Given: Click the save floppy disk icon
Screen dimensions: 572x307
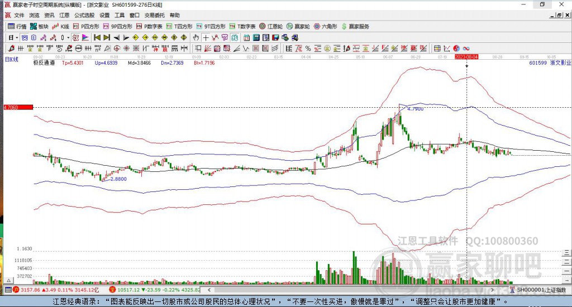Looking at the screenshot, I should pos(275,37).
